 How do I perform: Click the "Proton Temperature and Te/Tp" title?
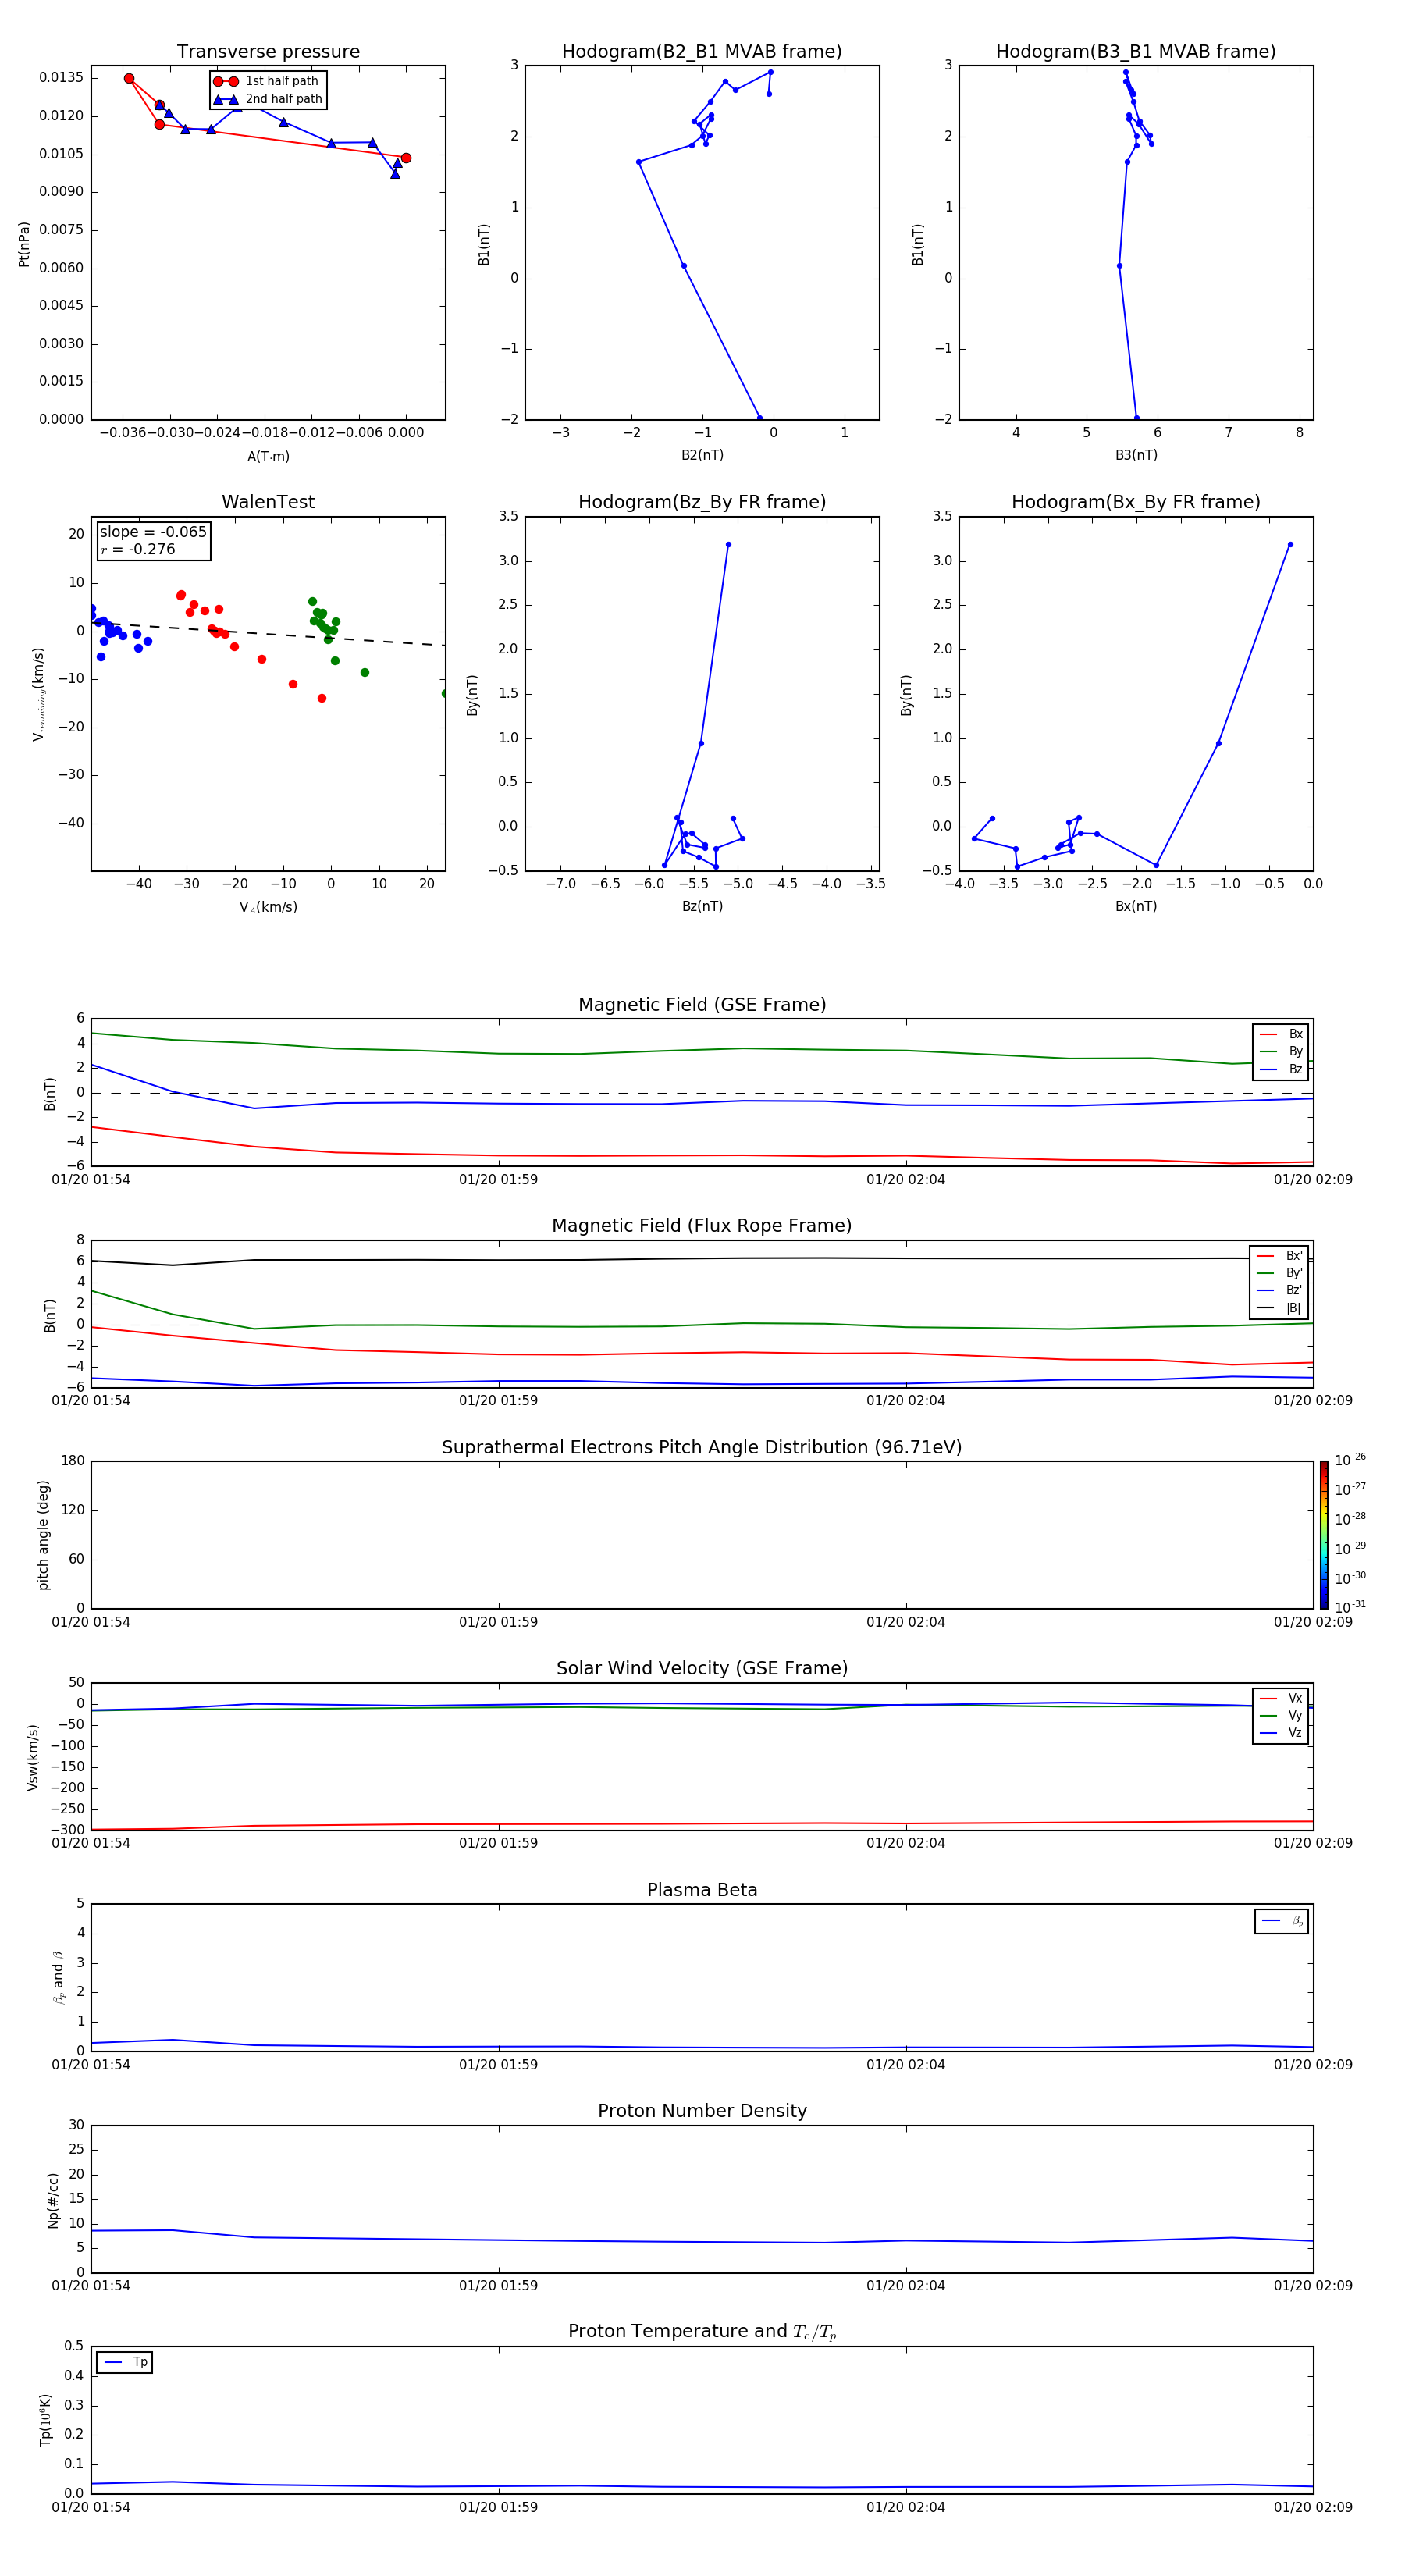[x=702, y=2332]
